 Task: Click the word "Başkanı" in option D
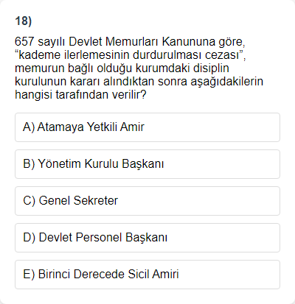point(146,238)
